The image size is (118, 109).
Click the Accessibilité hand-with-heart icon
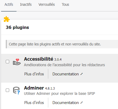17,62
